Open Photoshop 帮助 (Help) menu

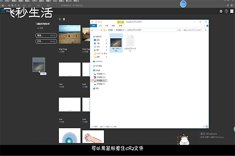pos(76,1)
